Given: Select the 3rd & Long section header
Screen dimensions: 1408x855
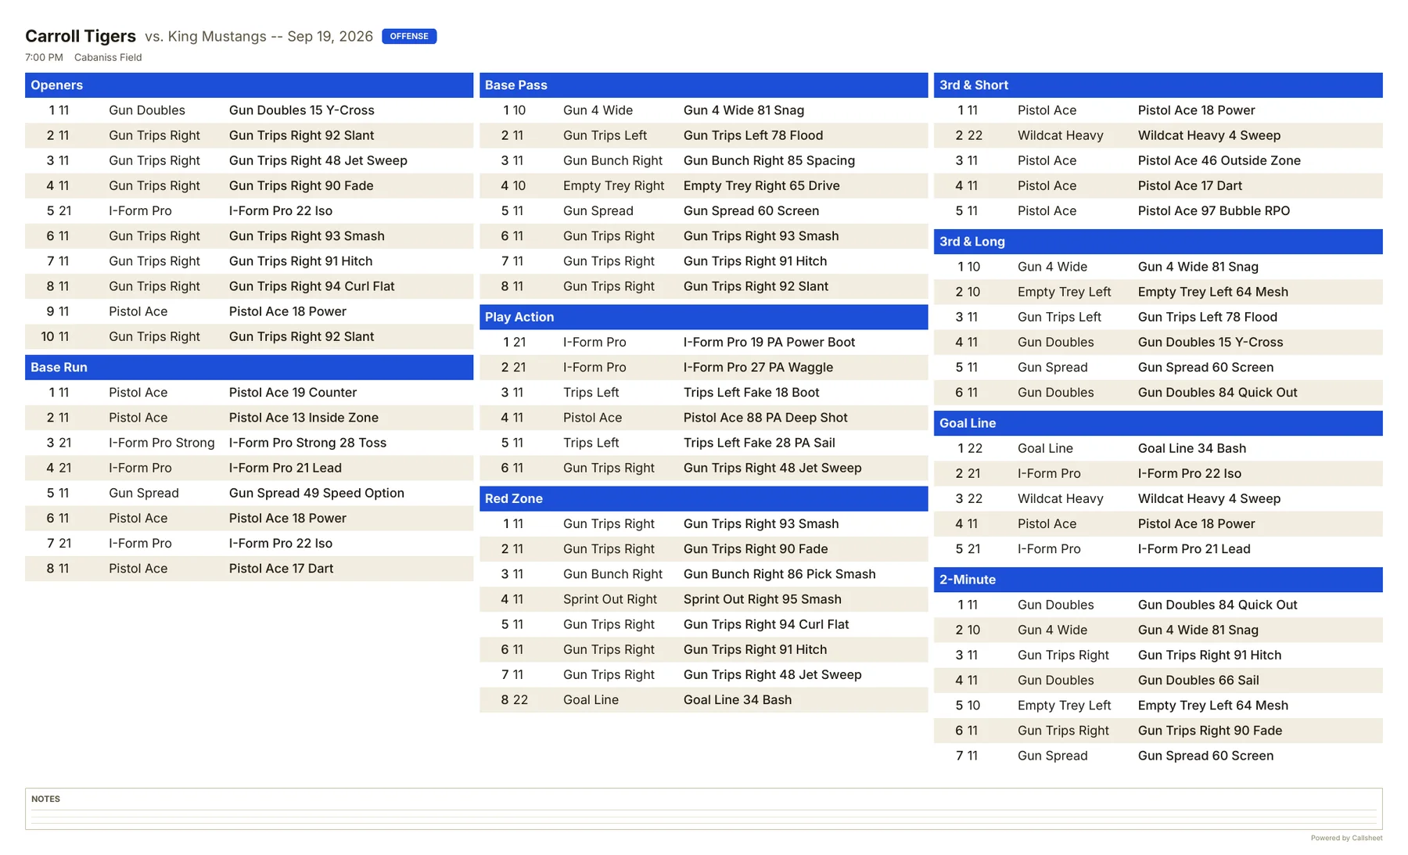Looking at the screenshot, I should coord(1158,242).
